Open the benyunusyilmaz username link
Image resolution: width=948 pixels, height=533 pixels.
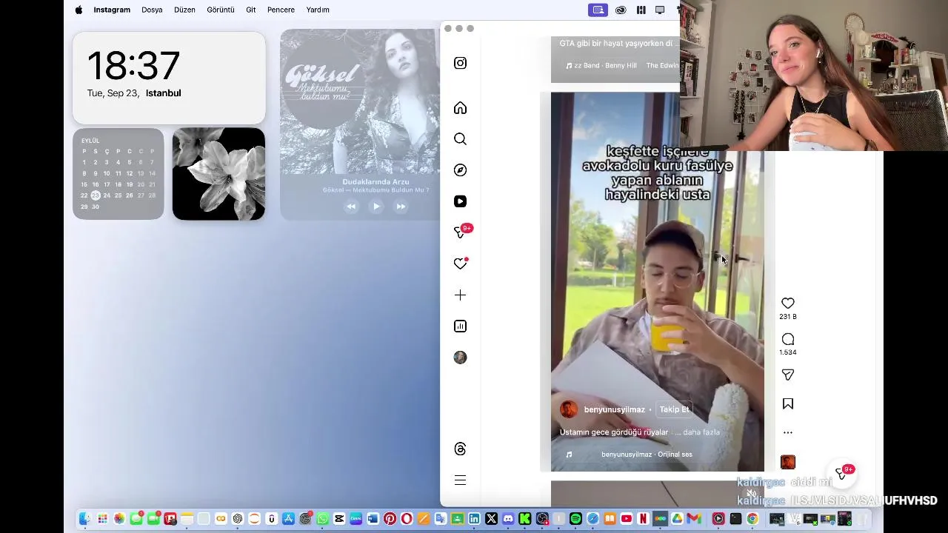point(614,409)
